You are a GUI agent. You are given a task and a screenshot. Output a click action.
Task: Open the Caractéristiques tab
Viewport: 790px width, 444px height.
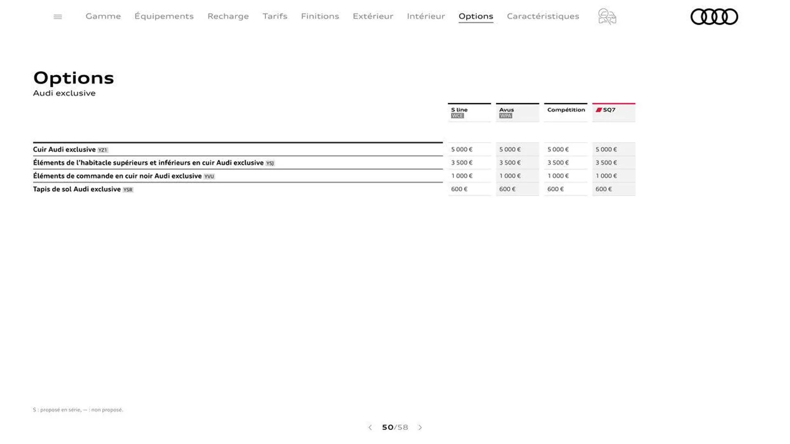(x=543, y=16)
